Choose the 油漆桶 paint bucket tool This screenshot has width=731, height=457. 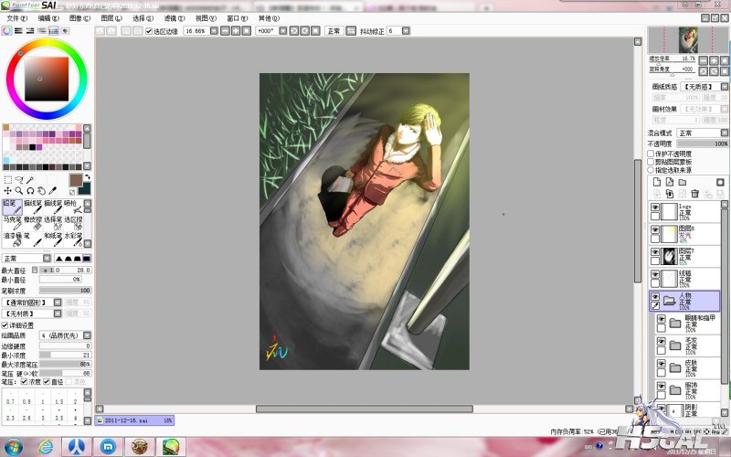pos(12,239)
